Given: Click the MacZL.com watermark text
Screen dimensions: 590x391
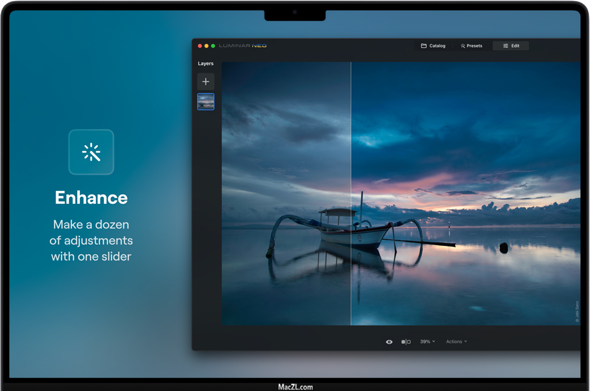Looking at the screenshot, I should [295, 387].
